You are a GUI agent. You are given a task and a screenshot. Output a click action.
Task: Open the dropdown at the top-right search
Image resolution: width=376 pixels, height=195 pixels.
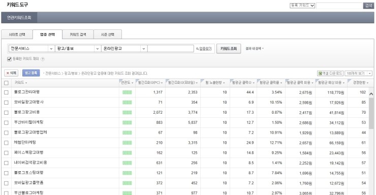pyautogui.click(x=302, y=5)
